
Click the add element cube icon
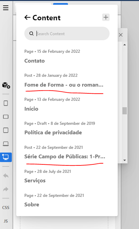[x=6, y=85]
